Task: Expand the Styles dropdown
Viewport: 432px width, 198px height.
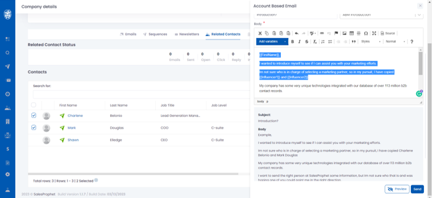Action: click(371, 42)
